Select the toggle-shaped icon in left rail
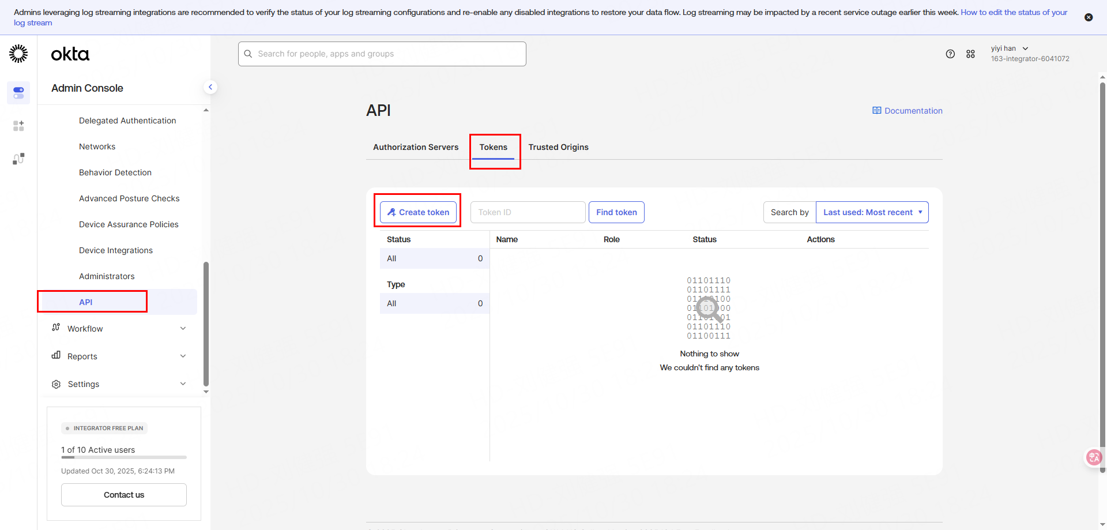This screenshot has width=1107, height=530. pos(18,93)
